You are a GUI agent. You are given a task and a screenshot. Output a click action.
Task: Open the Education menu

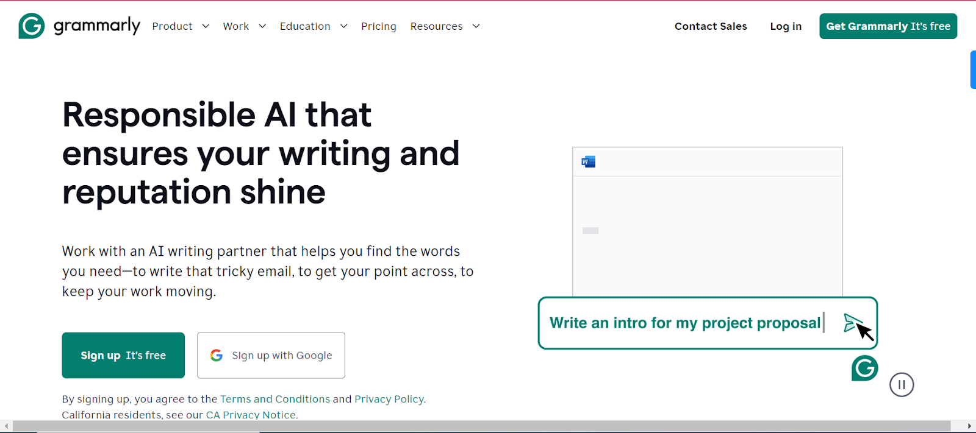(x=305, y=26)
